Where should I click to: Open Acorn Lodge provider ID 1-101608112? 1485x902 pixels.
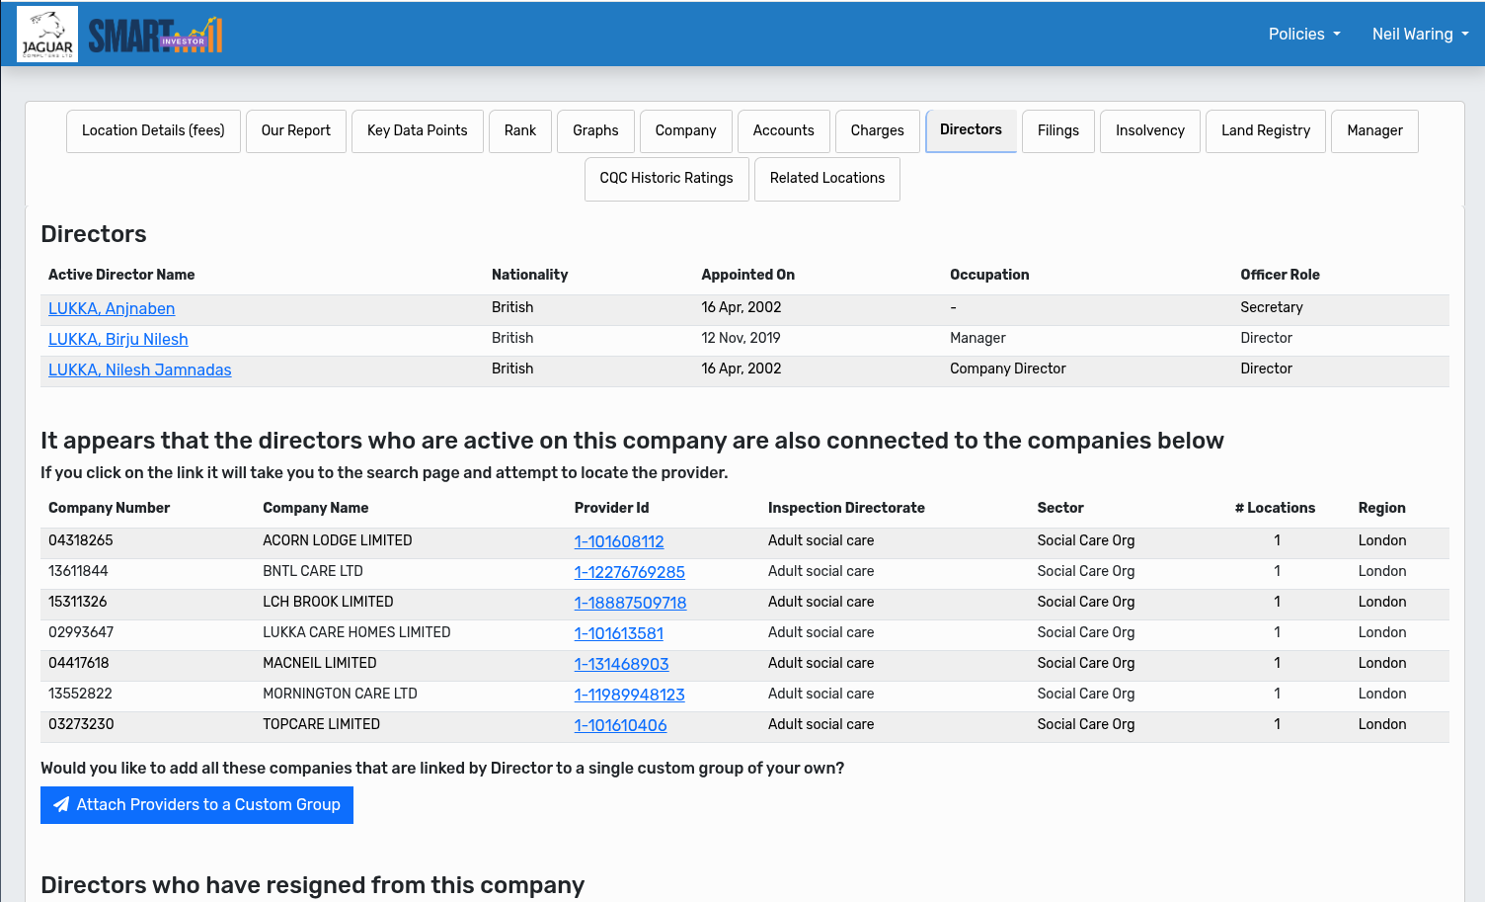(x=619, y=542)
